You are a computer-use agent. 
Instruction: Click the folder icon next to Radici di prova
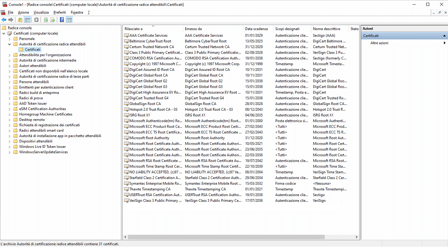click(15, 98)
